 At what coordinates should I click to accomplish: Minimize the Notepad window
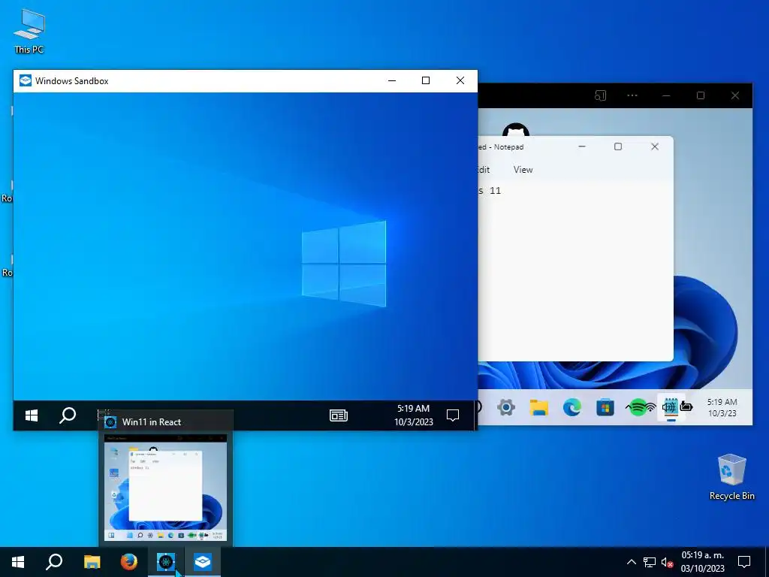pos(582,147)
